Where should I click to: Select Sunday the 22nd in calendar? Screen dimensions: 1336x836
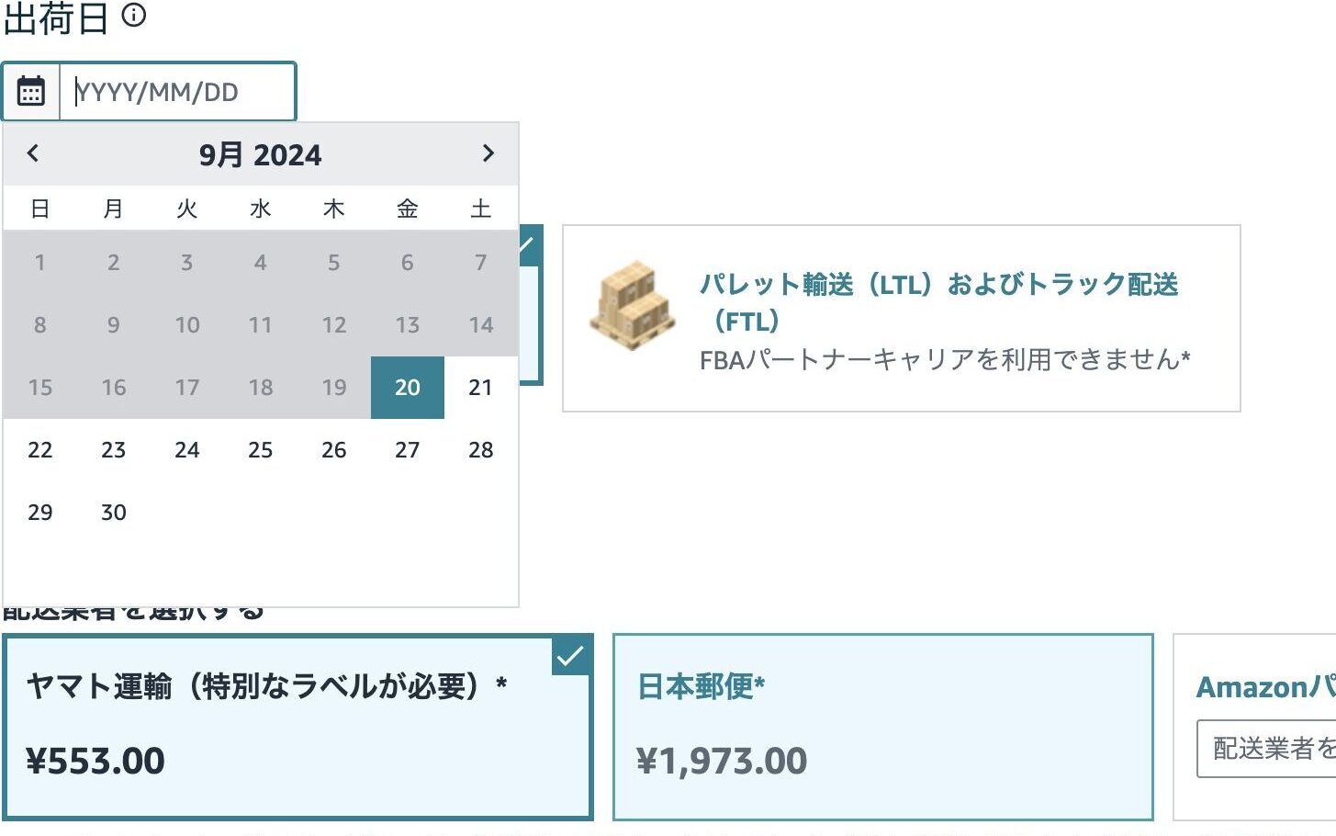point(40,450)
